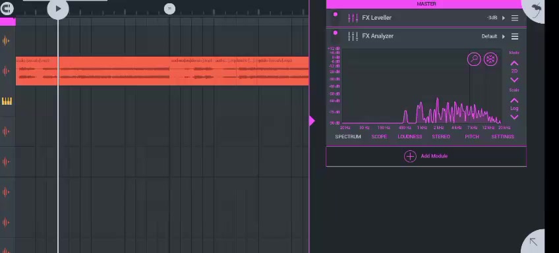Switch to the SCOPE tab

(379, 137)
